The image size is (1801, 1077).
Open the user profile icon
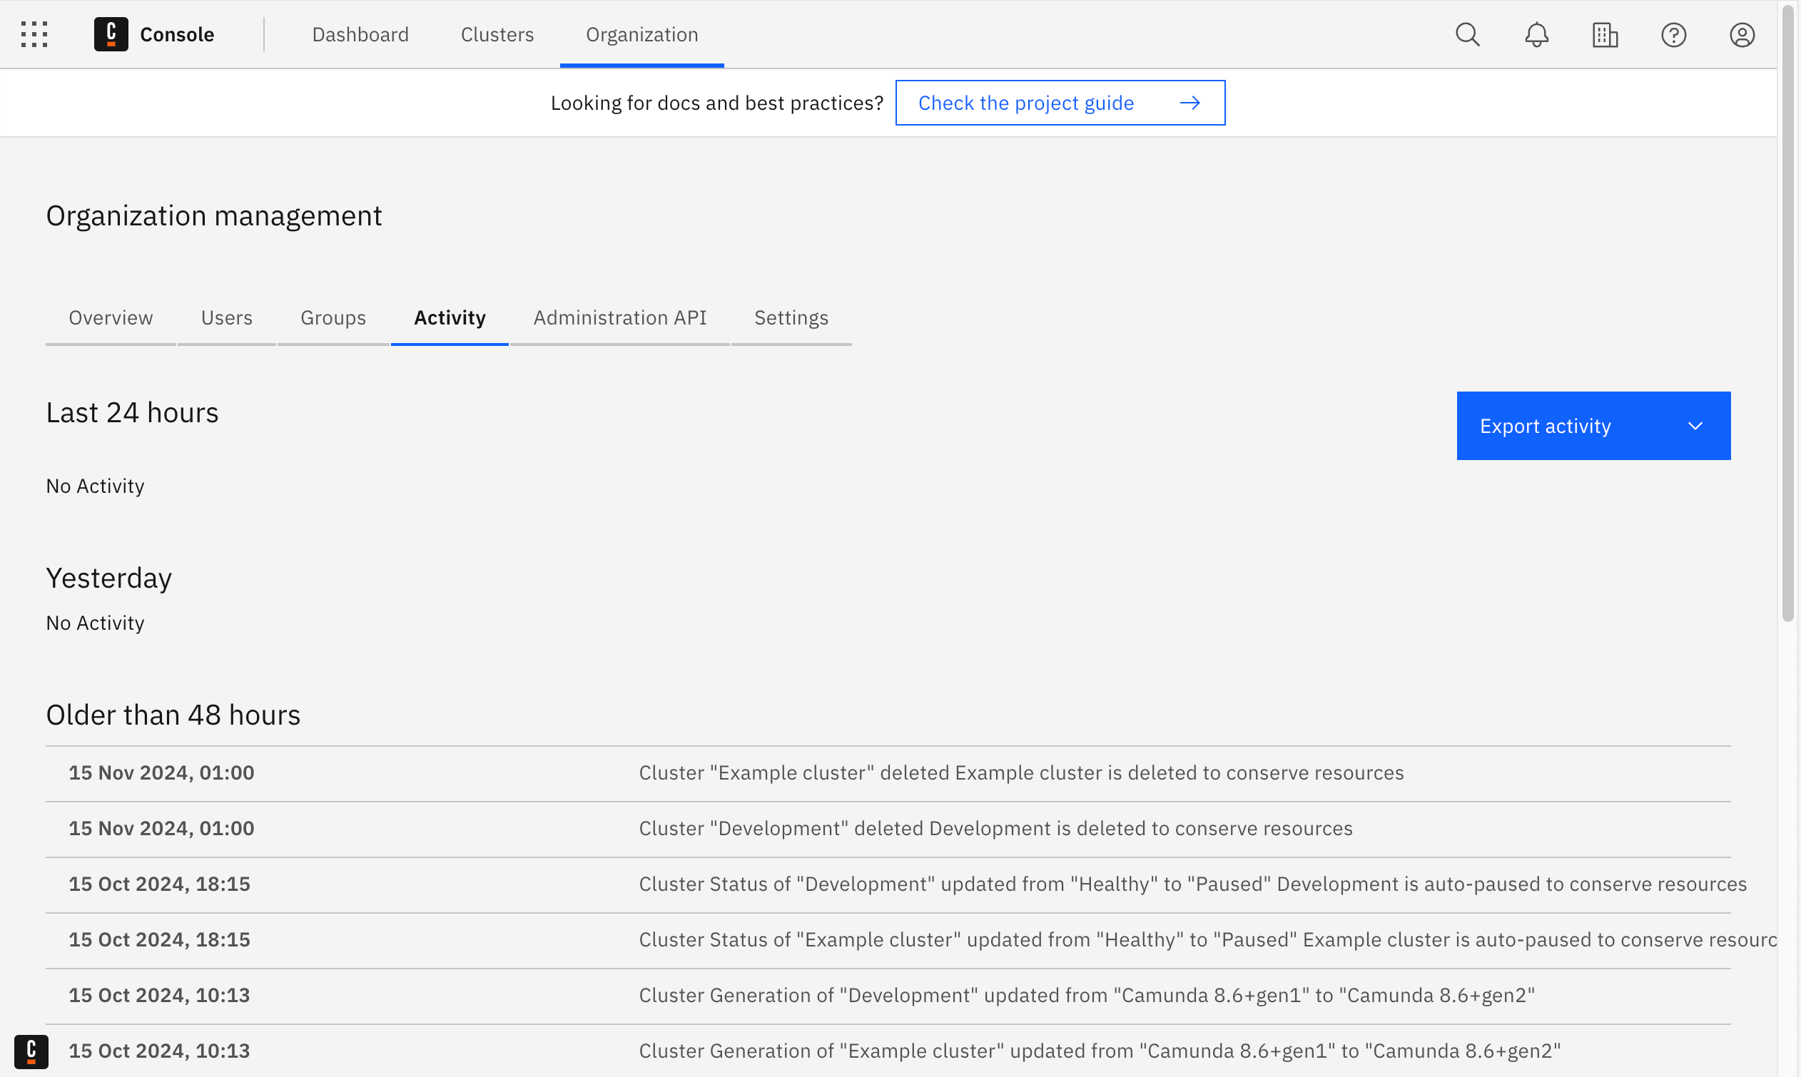click(1742, 35)
